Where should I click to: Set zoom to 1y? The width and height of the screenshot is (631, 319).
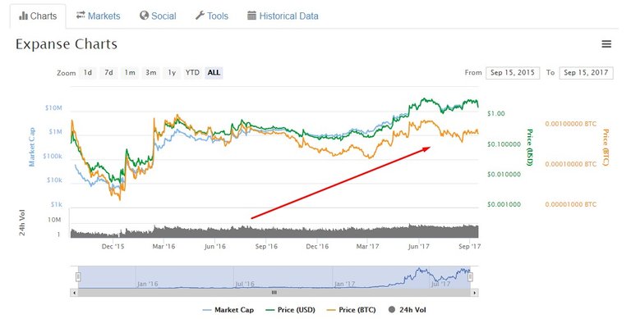(x=172, y=73)
